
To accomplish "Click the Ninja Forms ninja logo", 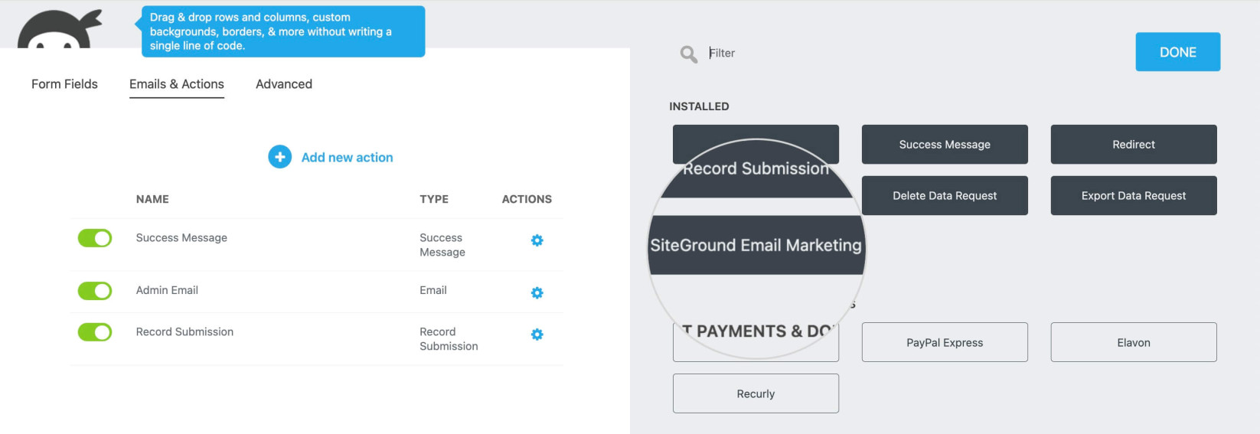I will click(x=59, y=29).
